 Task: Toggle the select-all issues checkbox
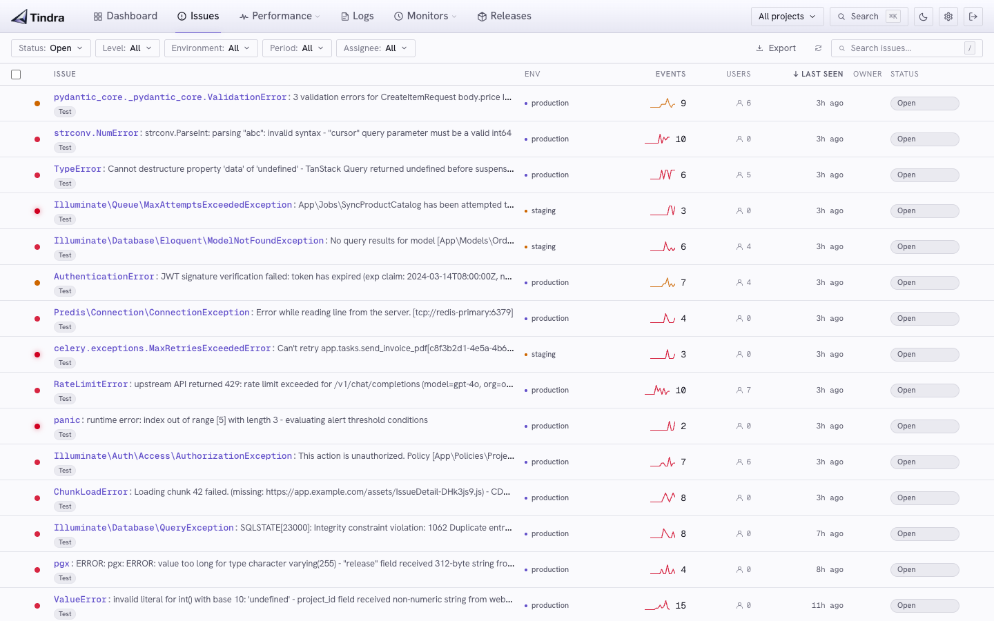(16, 75)
